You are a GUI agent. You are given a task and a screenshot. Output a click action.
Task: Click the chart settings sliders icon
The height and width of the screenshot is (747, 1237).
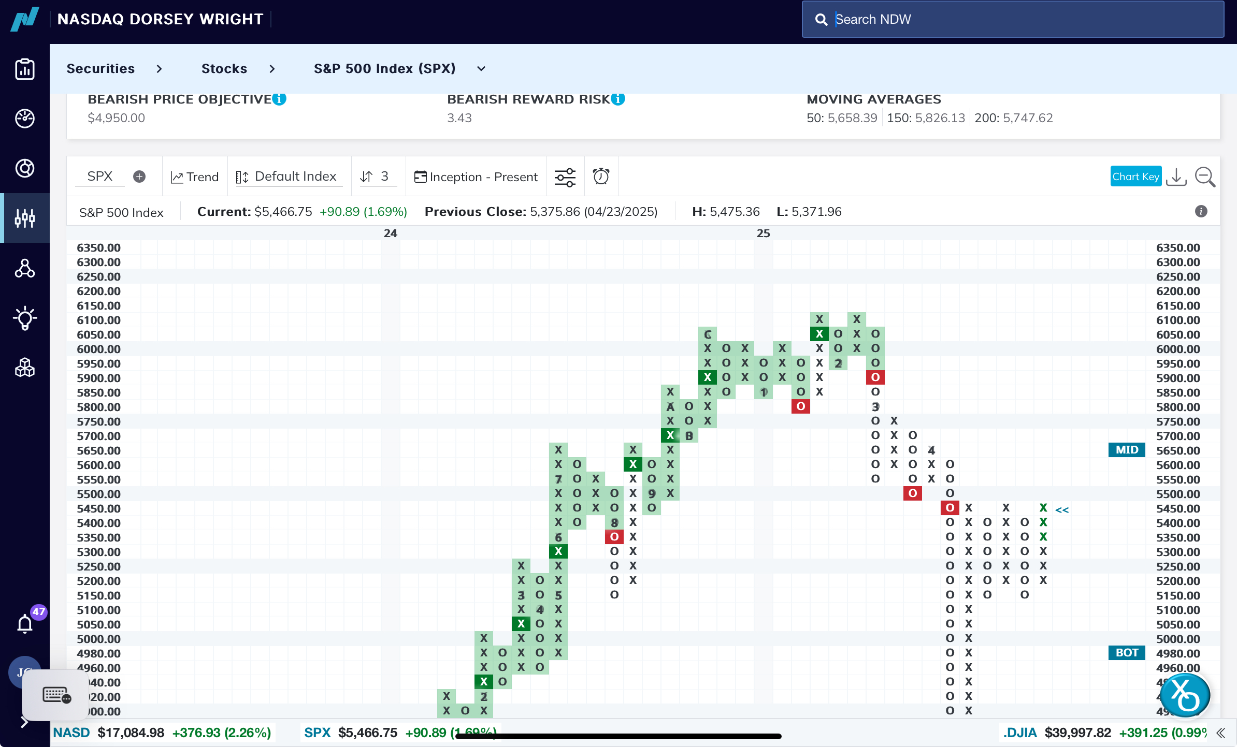point(565,177)
